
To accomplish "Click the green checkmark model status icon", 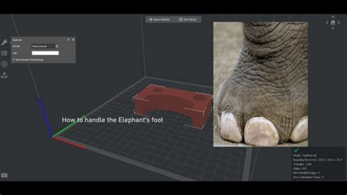I will coord(296,150).
